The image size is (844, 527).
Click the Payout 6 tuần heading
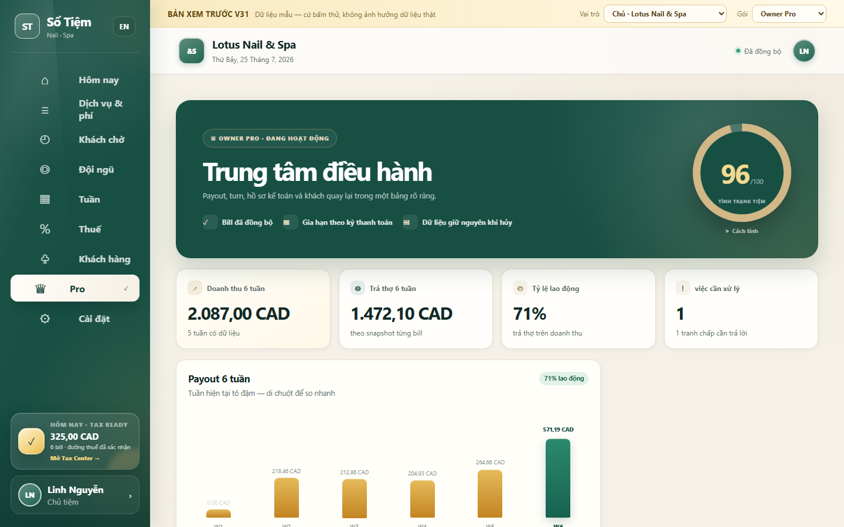coord(219,379)
